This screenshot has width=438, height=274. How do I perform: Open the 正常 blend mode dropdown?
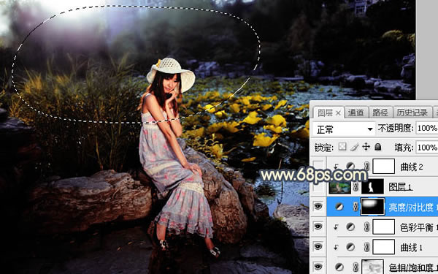coord(344,129)
